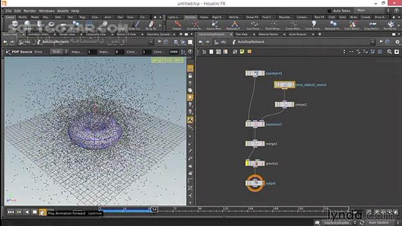
Task: Open the no cam viewport dropdown
Action: click(175, 60)
